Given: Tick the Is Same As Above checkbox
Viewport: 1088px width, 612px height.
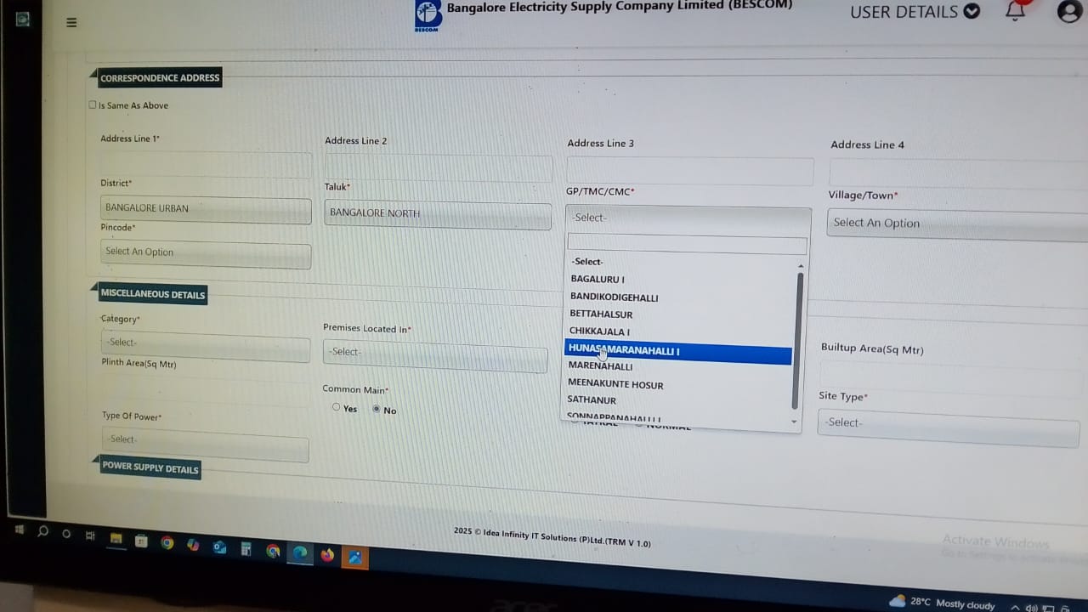Looking at the screenshot, I should (93, 105).
